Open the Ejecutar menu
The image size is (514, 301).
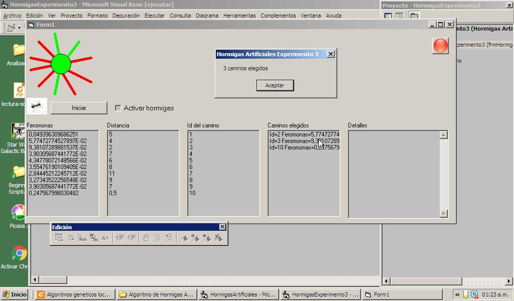point(155,16)
